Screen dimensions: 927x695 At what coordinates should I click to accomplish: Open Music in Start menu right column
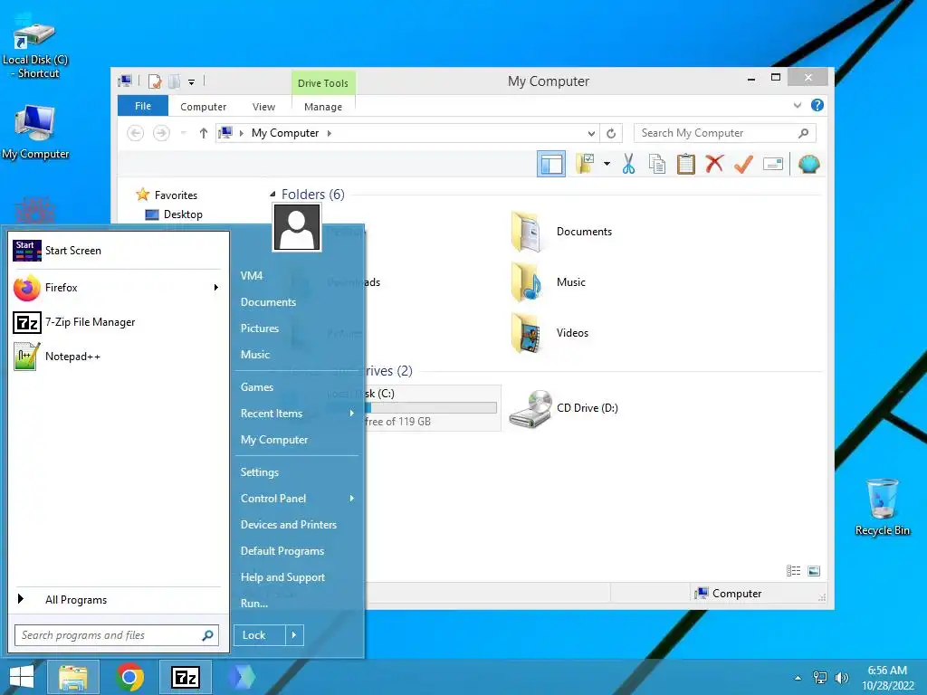(x=254, y=355)
